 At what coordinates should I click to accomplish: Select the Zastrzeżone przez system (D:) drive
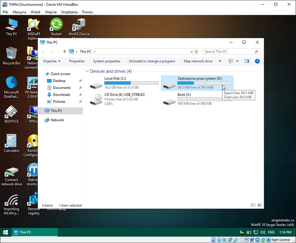point(197,83)
